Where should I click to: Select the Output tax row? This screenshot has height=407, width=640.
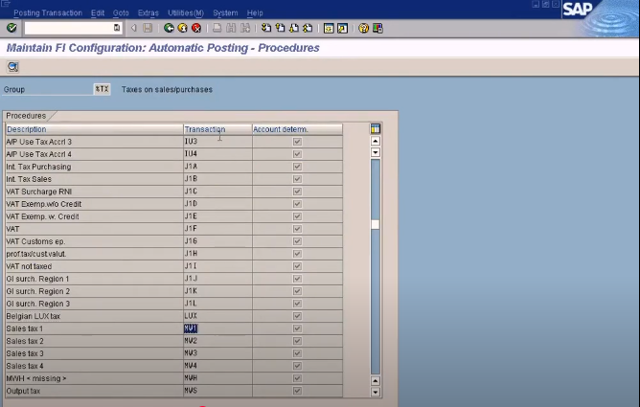point(173,391)
